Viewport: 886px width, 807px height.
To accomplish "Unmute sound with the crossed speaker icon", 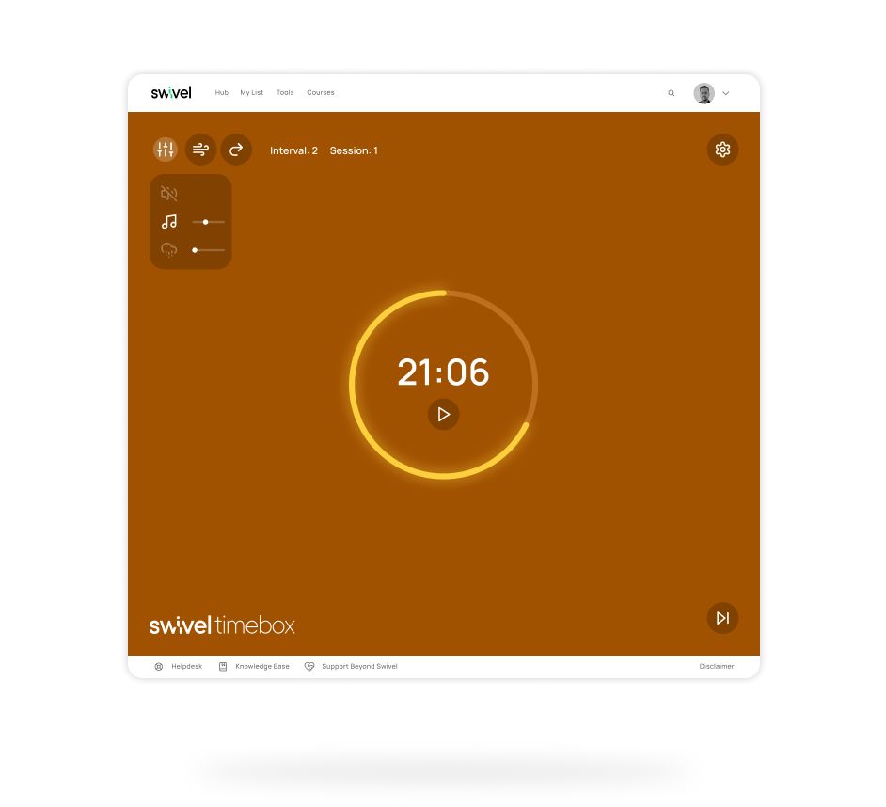I will 169,195.
